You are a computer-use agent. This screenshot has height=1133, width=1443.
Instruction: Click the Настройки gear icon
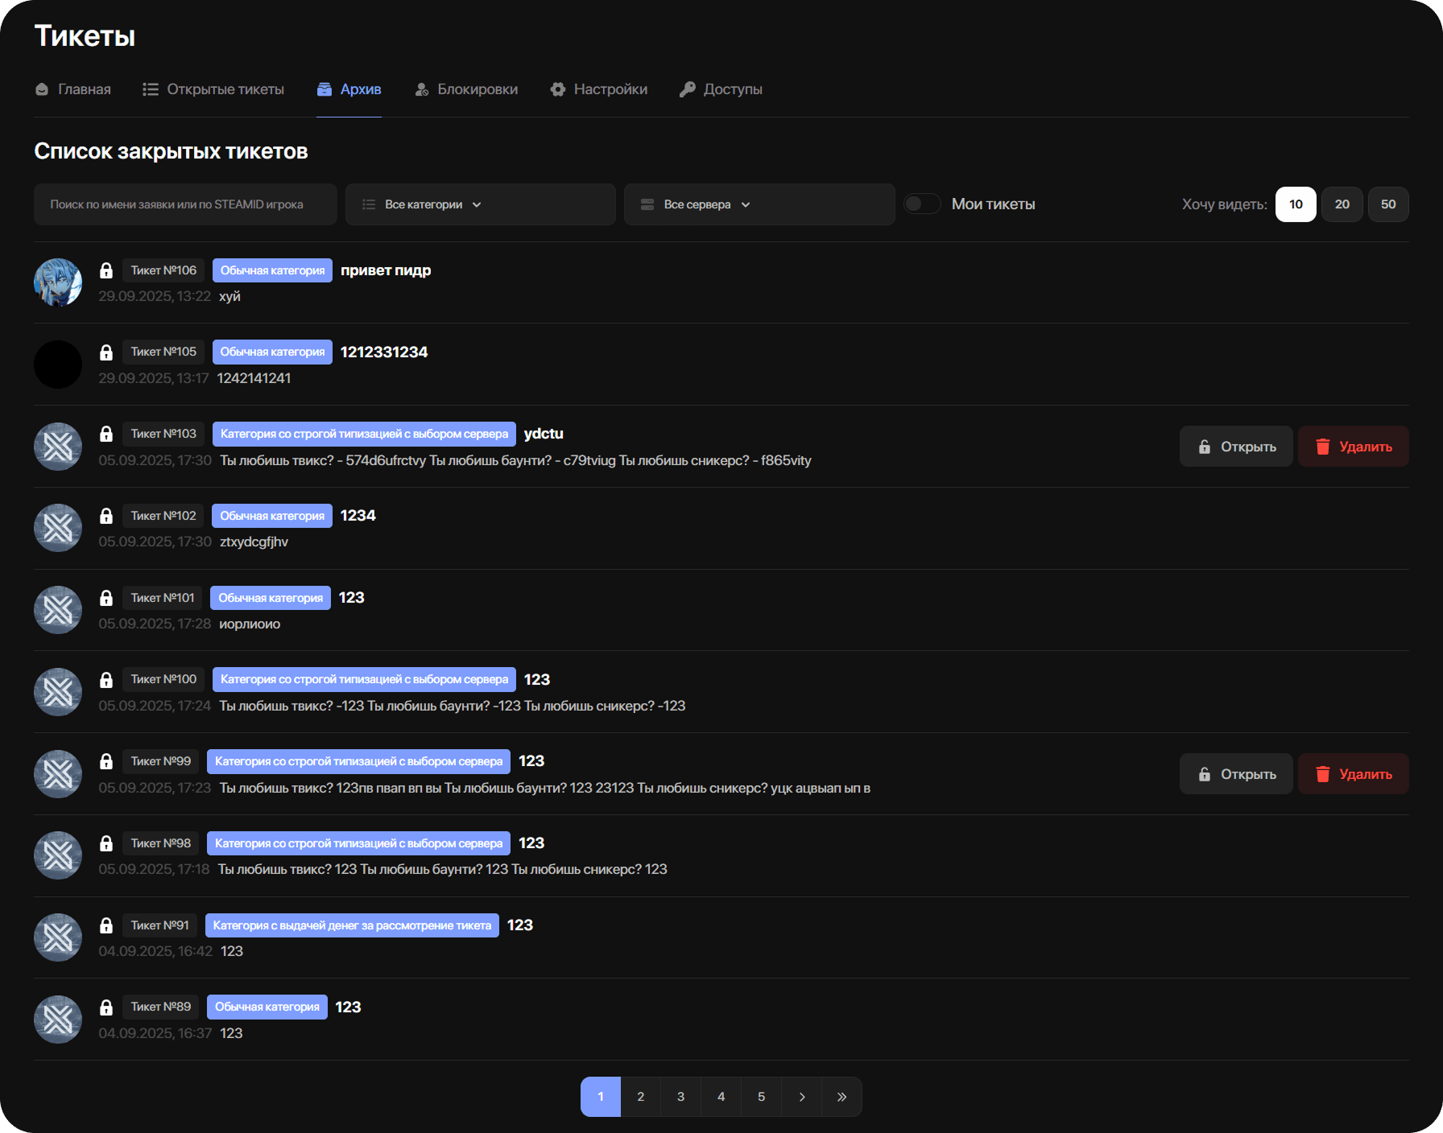coord(558,89)
